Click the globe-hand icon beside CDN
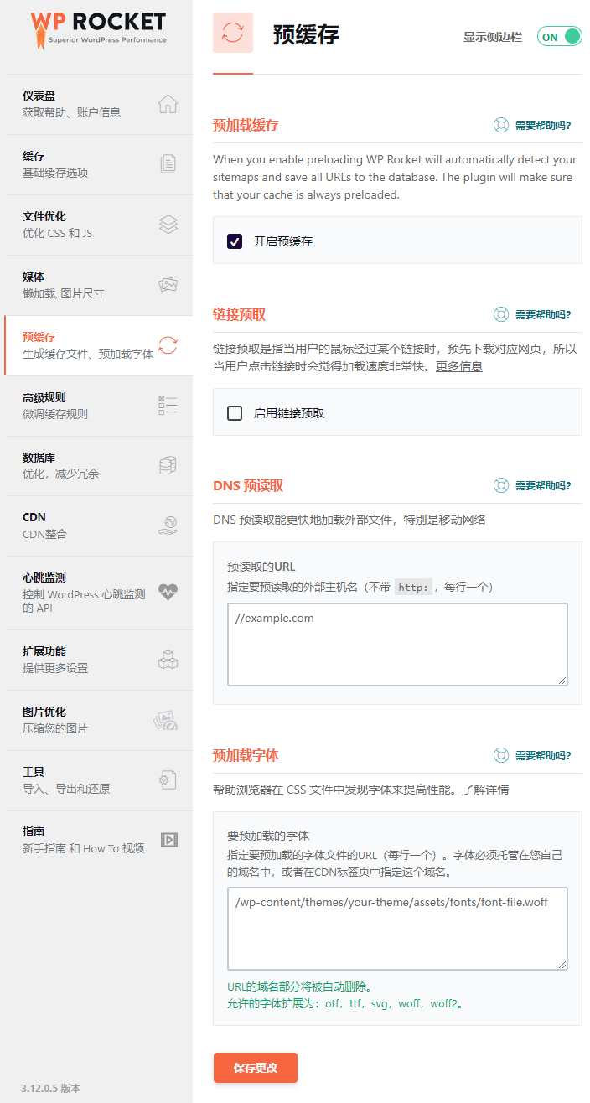The image size is (590, 1103). [x=168, y=526]
